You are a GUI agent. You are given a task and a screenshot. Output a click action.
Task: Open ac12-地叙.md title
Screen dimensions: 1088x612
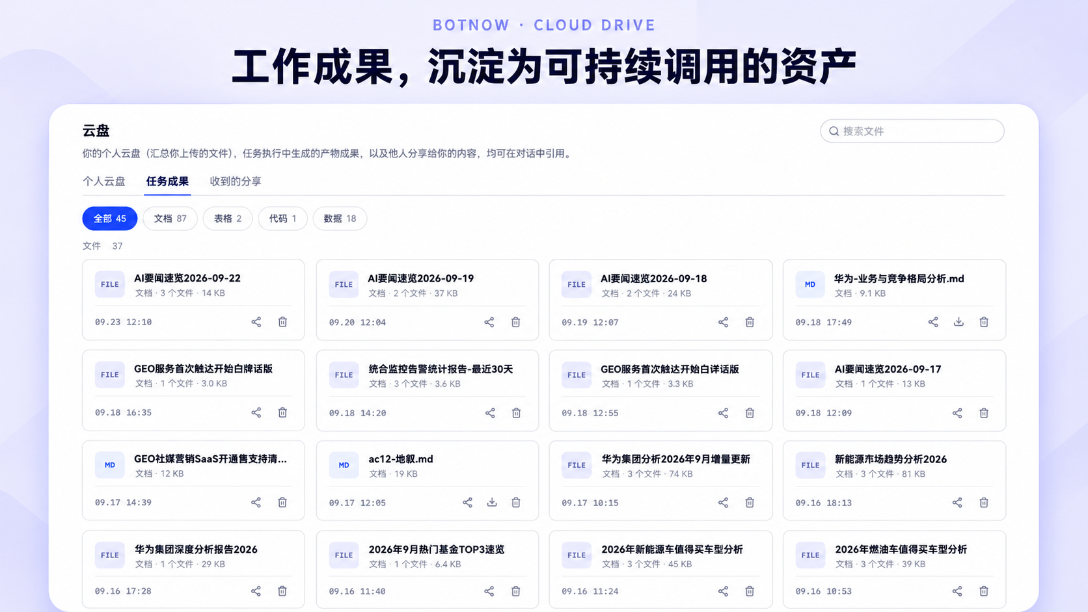point(401,459)
